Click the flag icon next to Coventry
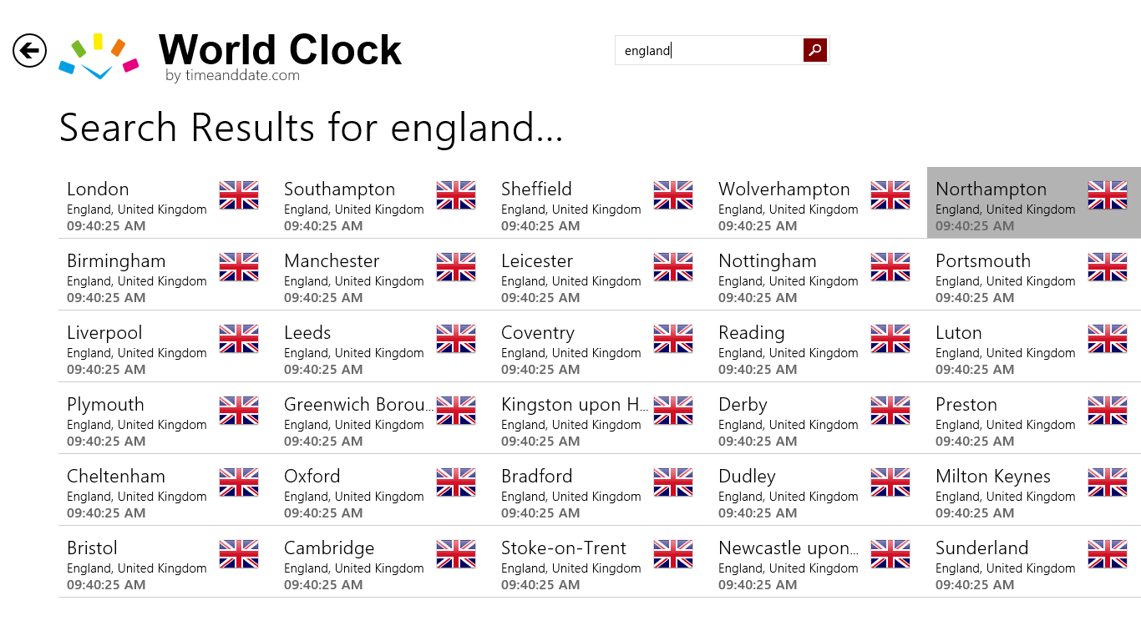Viewport: 1141px width, 641px height. (673, 339)
